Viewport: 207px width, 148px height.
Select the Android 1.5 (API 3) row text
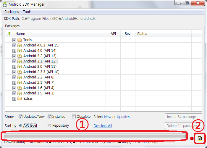click(39, 93)
